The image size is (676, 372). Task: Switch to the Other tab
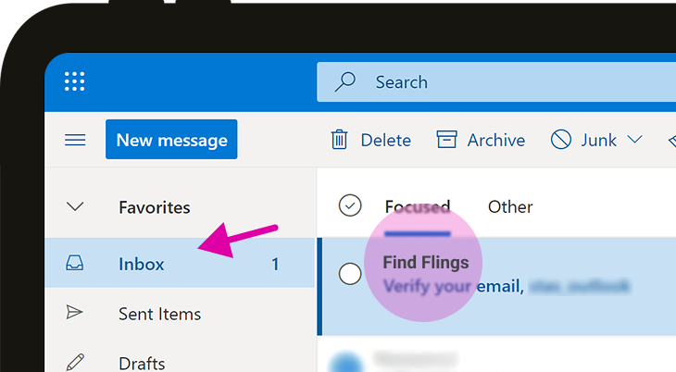click(x=510, y=207)
